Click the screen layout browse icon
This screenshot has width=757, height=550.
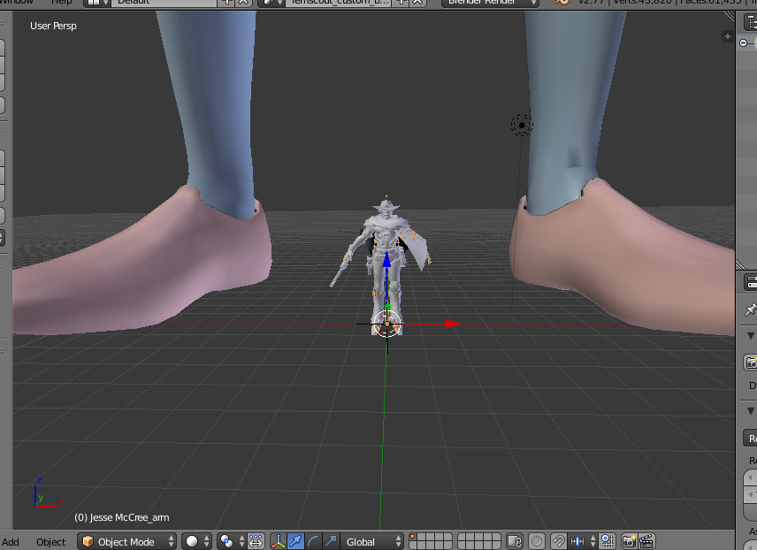pyautogui.click(x=97, y=2)
